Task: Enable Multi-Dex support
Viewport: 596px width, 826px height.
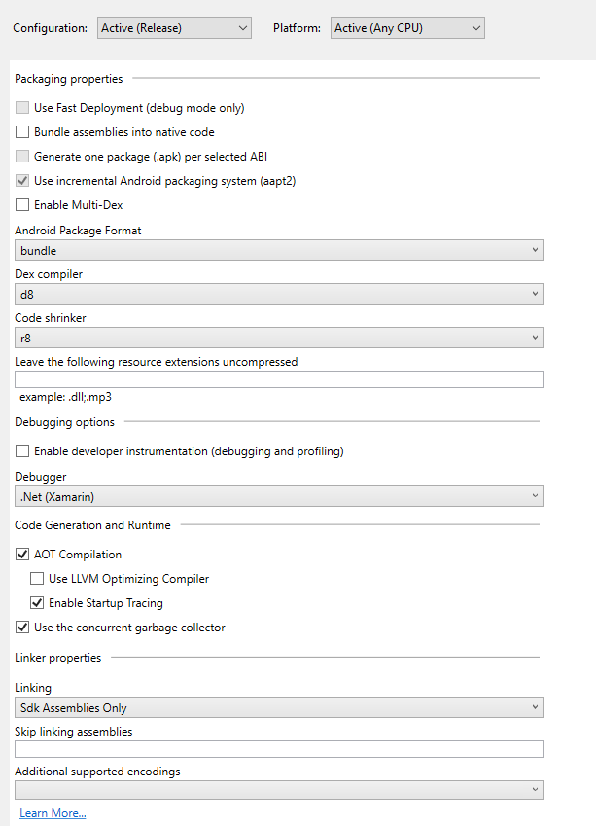Action: pyautogui.click(x=22, y=204)
